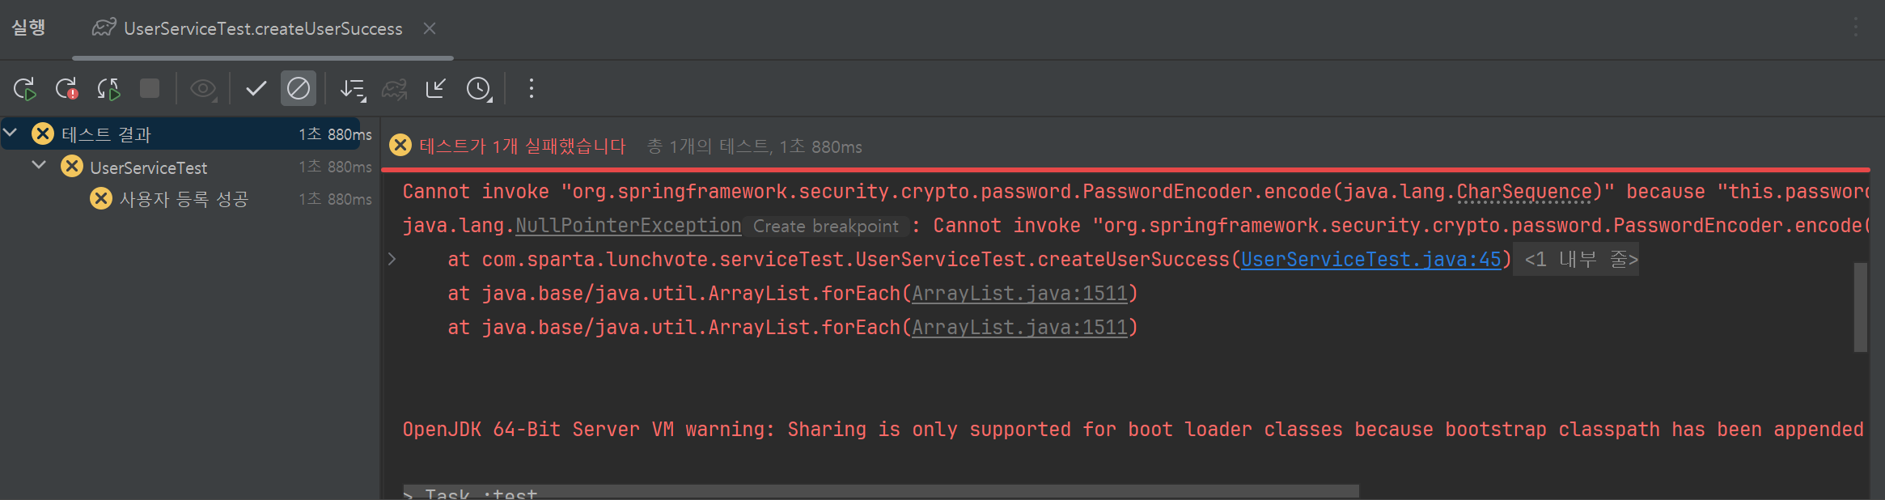
Task: Open the UserServiceTest.java:45 link
Action: click(x=1371, y=260)
